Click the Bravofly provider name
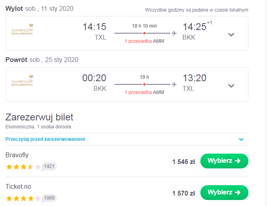268x206 pixels. tap(17, 155)
